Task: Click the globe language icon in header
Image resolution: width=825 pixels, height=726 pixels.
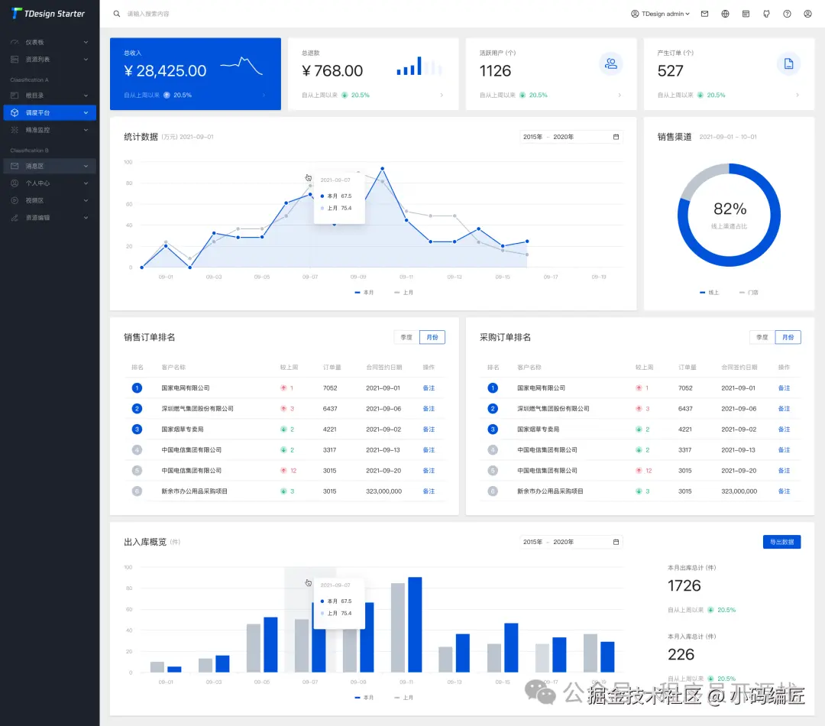Action: point(725,14)
